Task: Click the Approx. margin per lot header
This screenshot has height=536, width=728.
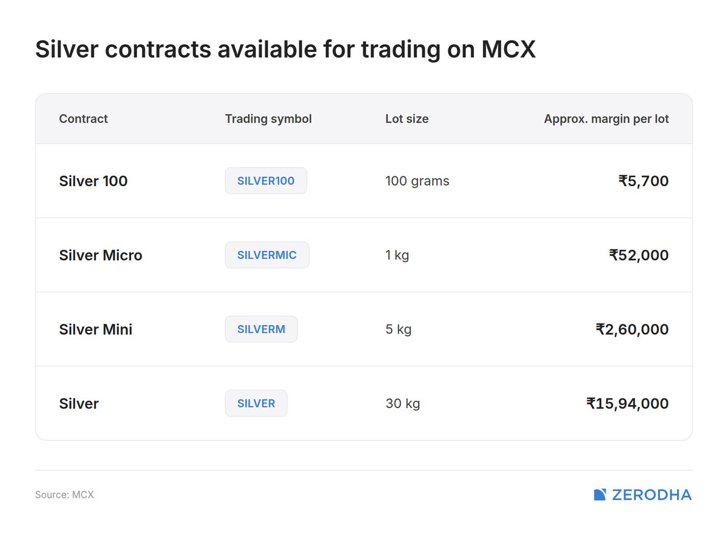Action: (x=606, y=119)
